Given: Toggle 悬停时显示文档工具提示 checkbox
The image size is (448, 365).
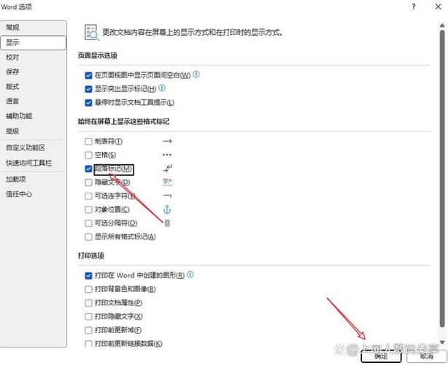Looking at the screenshot, I should pos(88,103).
